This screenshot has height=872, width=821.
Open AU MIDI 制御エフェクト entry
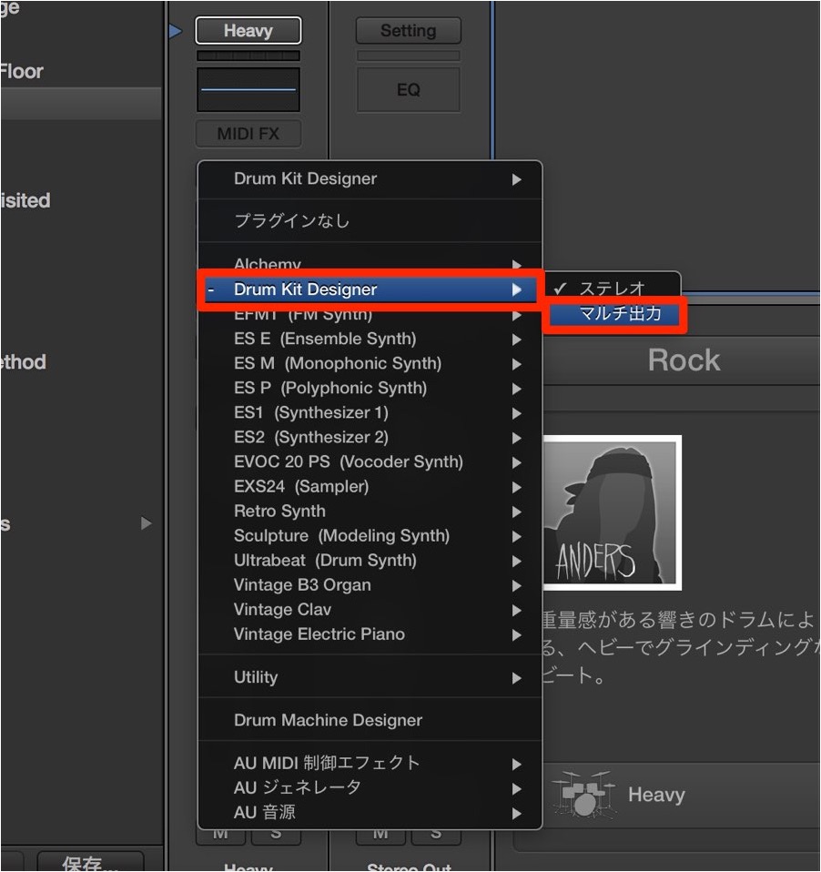click(x=370, y=763)
